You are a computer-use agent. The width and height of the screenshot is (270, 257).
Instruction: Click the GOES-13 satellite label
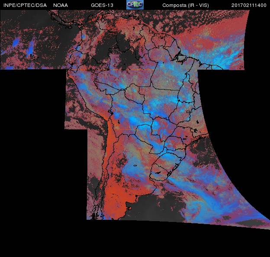(102, 5)
